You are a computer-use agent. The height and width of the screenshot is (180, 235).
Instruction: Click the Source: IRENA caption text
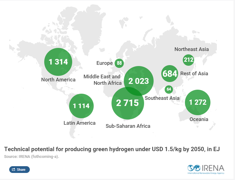point(32,157)
